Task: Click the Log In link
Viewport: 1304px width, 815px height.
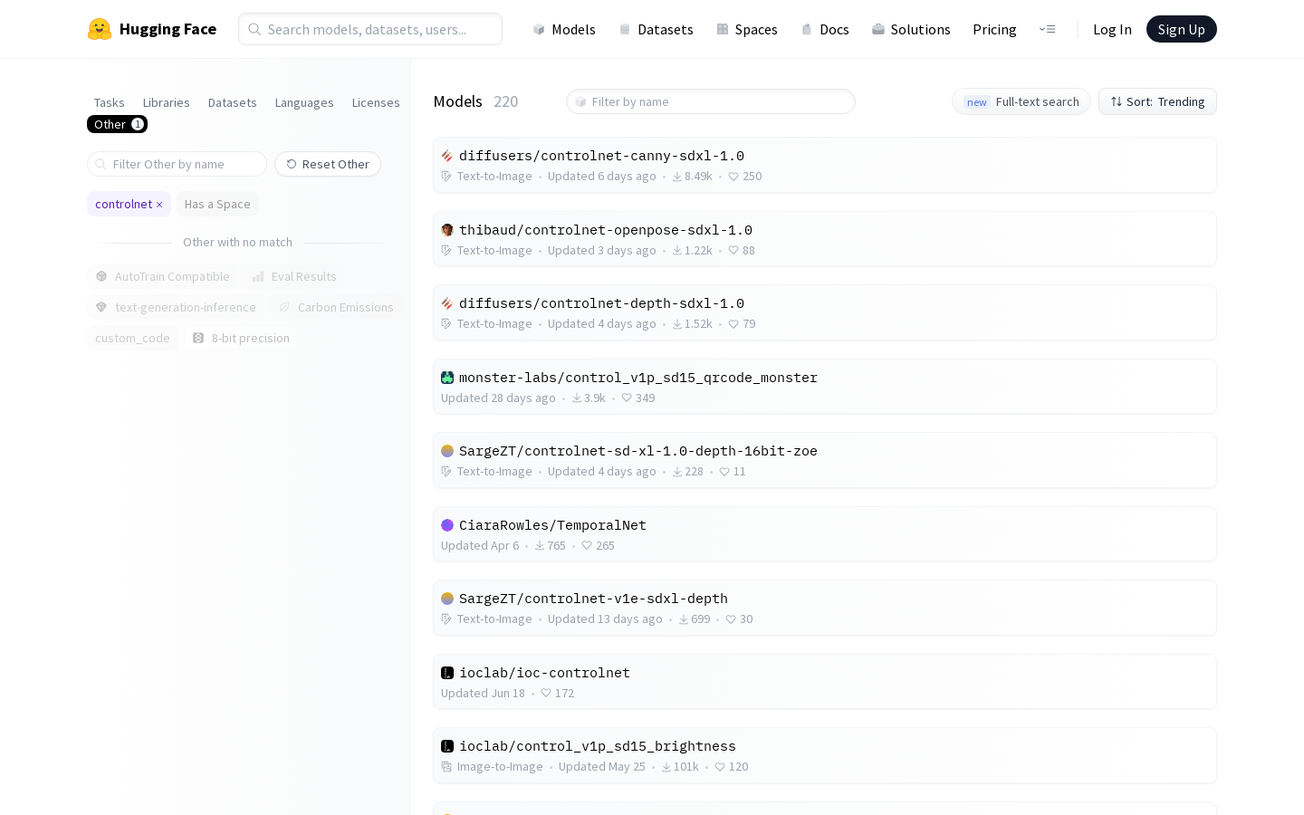Action: tap(1112, 29)
